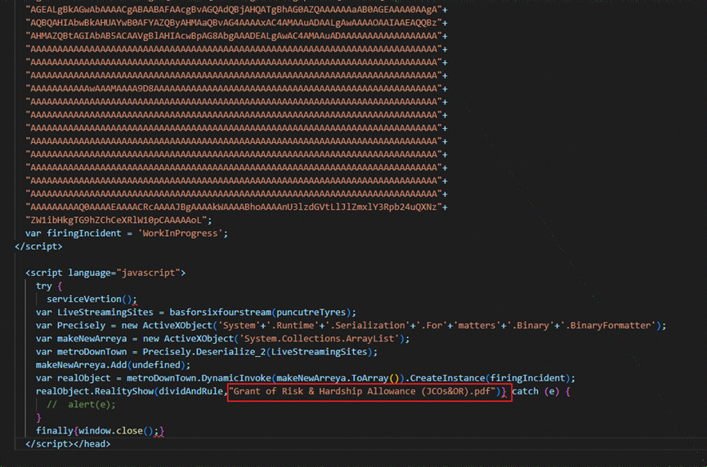Select the 'WorkInProgress' string value
Screen dimensions: 707x467
point(180,233)
